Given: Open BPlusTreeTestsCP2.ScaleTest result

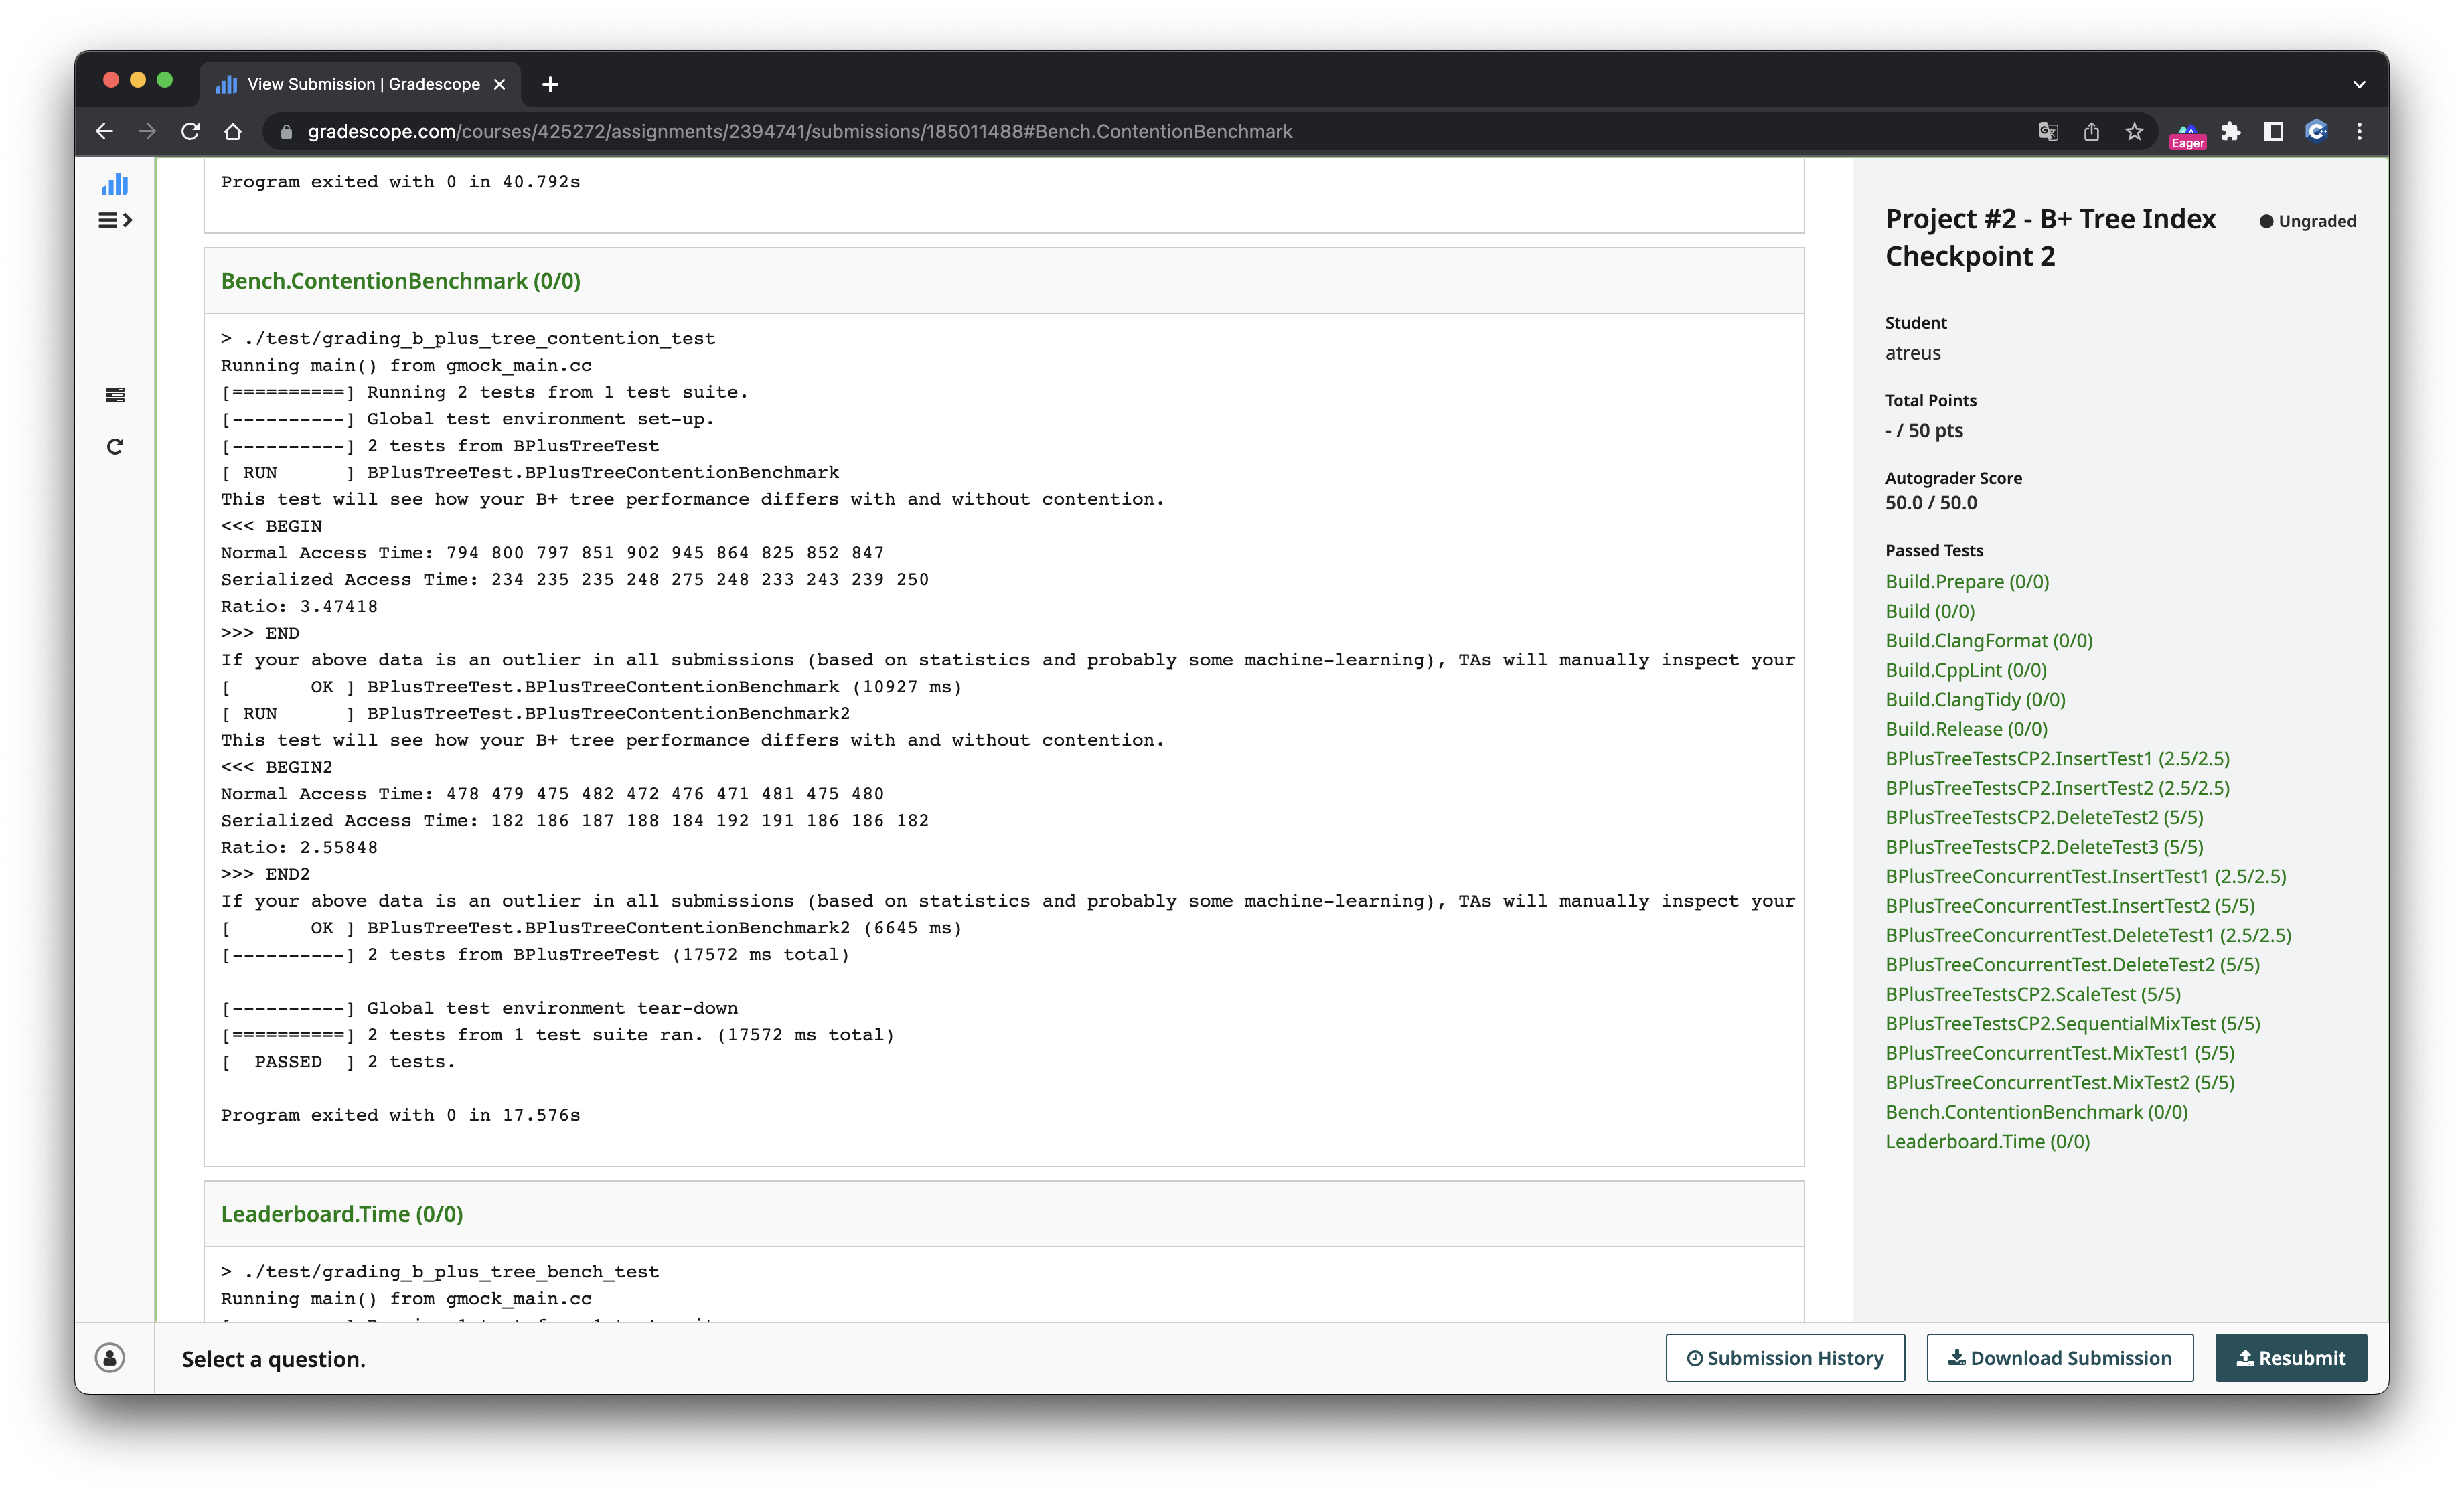Looking at the screenshot, I should click(x=2033, y=994).
